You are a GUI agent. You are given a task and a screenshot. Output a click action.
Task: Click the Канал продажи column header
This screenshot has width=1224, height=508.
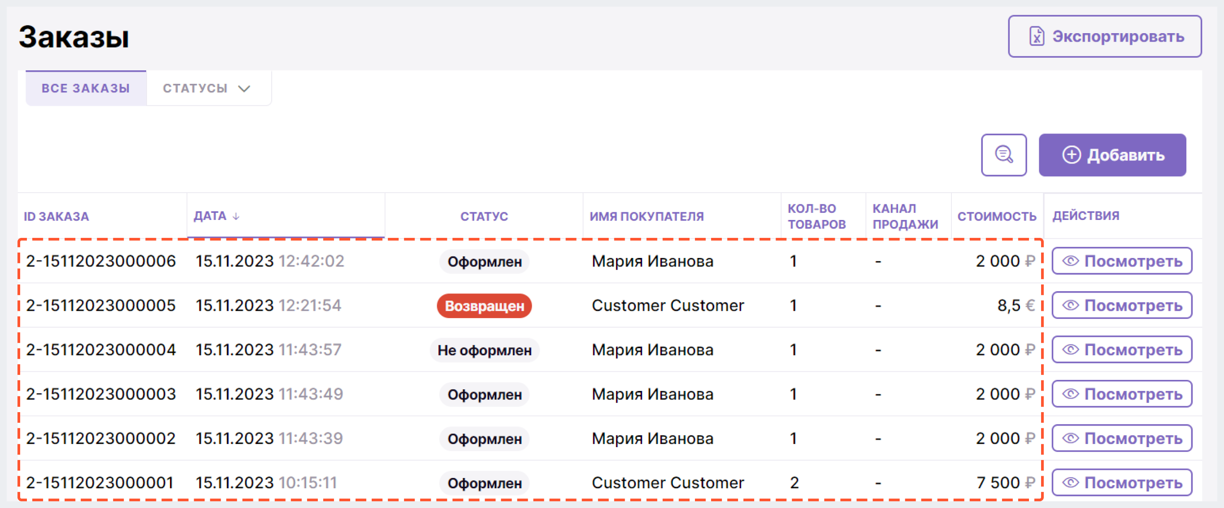tap(905, 216)
